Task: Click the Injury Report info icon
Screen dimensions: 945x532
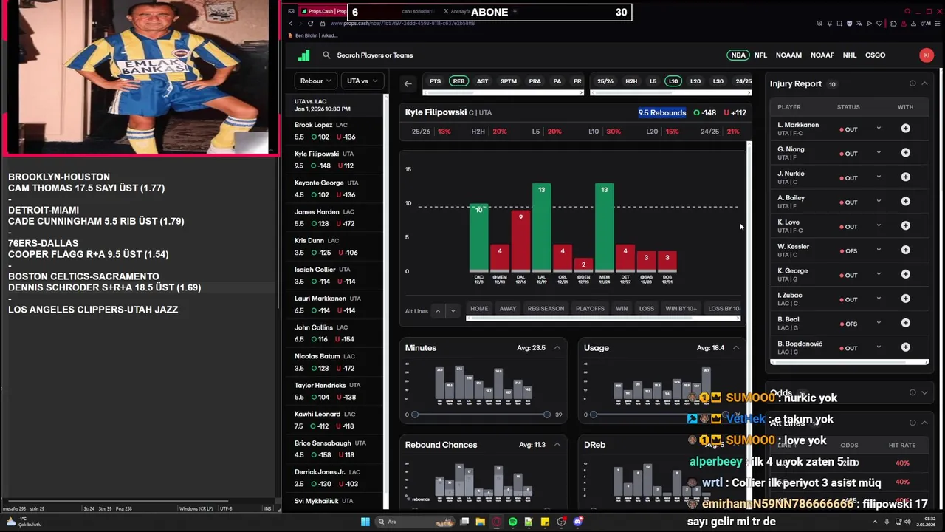Action: coord(913,83)
